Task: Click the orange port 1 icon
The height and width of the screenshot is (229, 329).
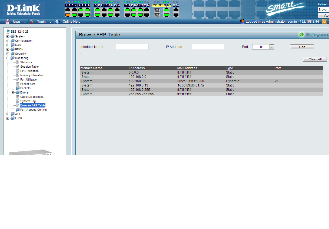Action: point(68,15)
